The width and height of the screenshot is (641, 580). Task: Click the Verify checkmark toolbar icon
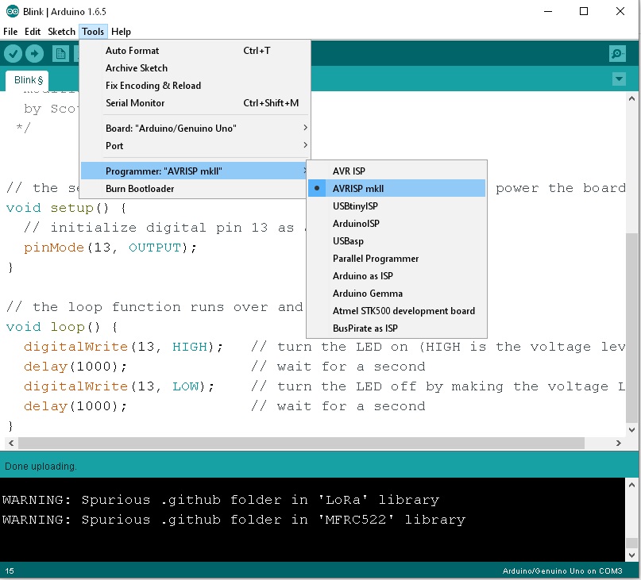[x=13, y=53]
